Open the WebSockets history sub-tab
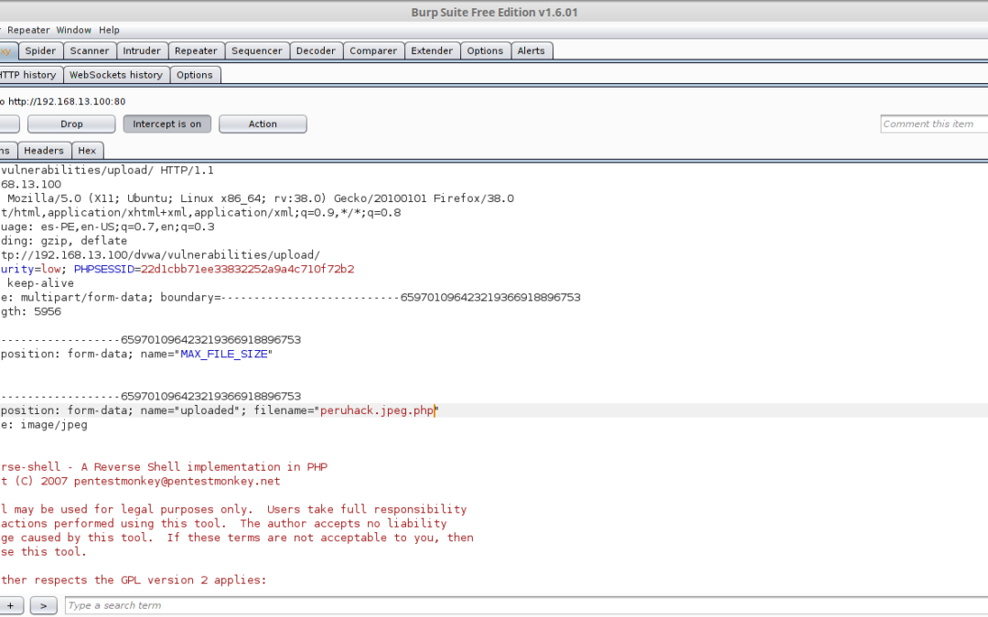Screen dimensions: 988x617 point(116,75)
